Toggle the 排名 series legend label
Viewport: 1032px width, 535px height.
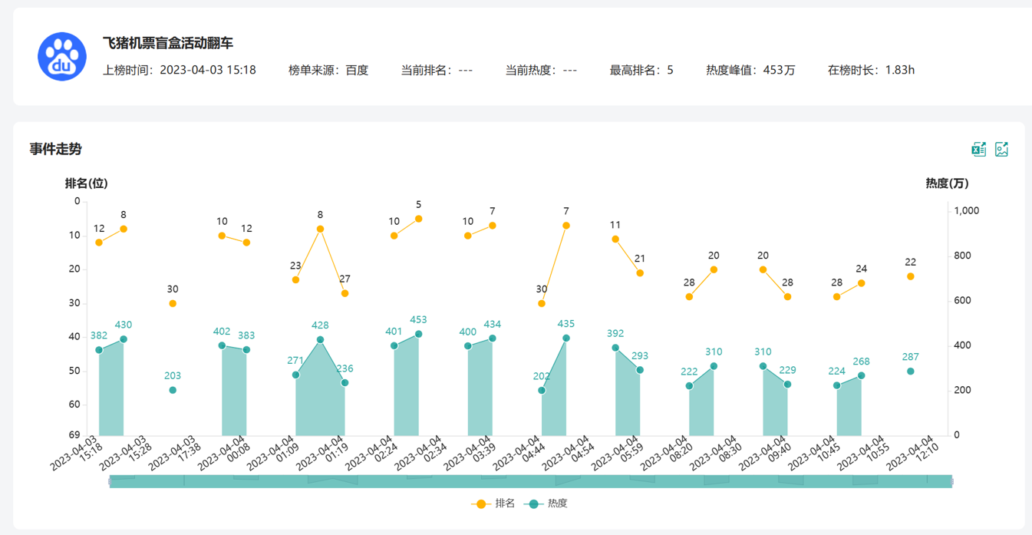point(505,504)
